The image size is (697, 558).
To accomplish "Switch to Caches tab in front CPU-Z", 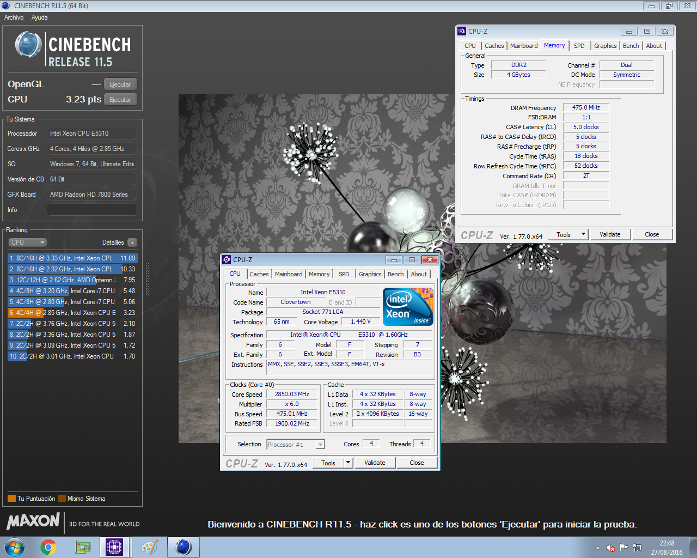I will tap(259, 274).
